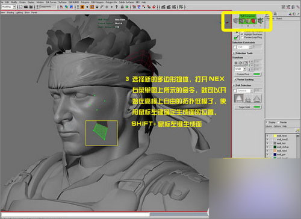Select the Linear falloff curve icon
This screenshot has height=219, width=301.
pos(257,99)
